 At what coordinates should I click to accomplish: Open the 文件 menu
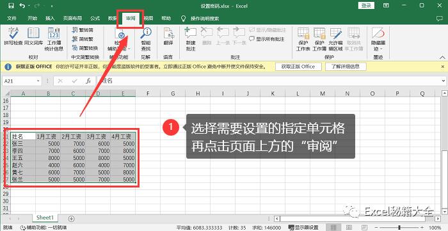(x=12, y=19)
